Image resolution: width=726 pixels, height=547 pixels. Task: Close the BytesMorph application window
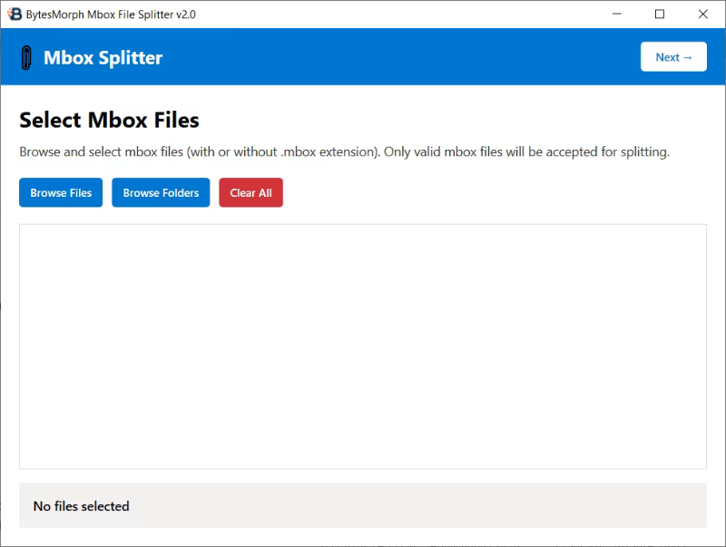pos(702,14)
